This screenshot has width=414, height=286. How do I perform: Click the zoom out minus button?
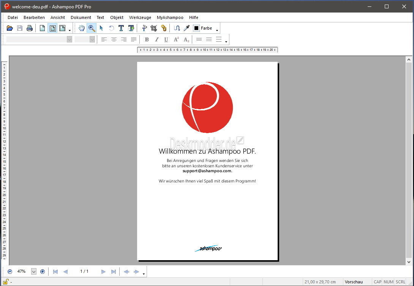coord(10,272)
